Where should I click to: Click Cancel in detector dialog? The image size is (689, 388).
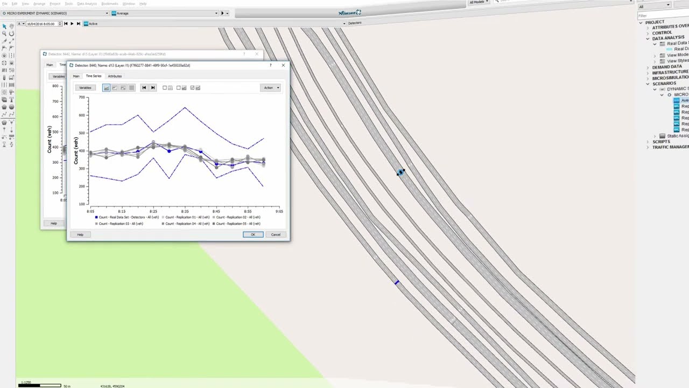point(276,234)
